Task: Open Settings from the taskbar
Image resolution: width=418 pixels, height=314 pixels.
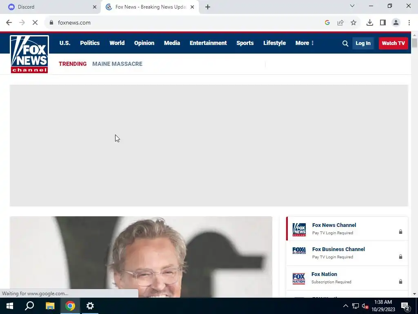Action: coord(90,306)
